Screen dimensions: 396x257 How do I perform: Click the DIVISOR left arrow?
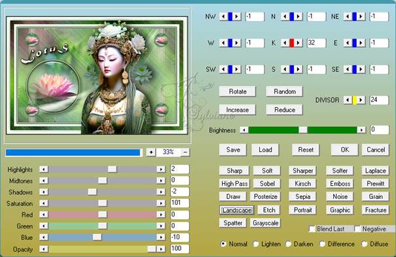coord(348,100)
